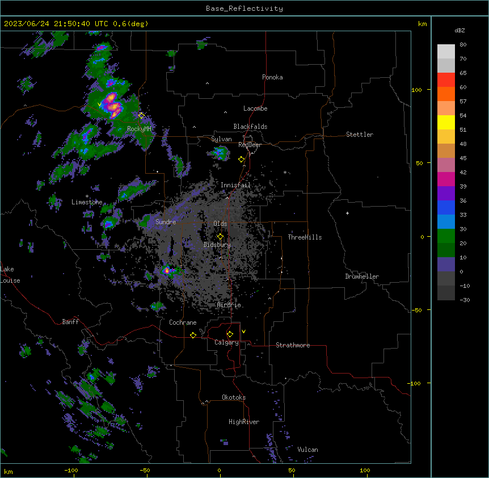Click the white 70–80 dBZ legend swatch
The height and width of the screenshot is (478, 489).
pos(446,52)
